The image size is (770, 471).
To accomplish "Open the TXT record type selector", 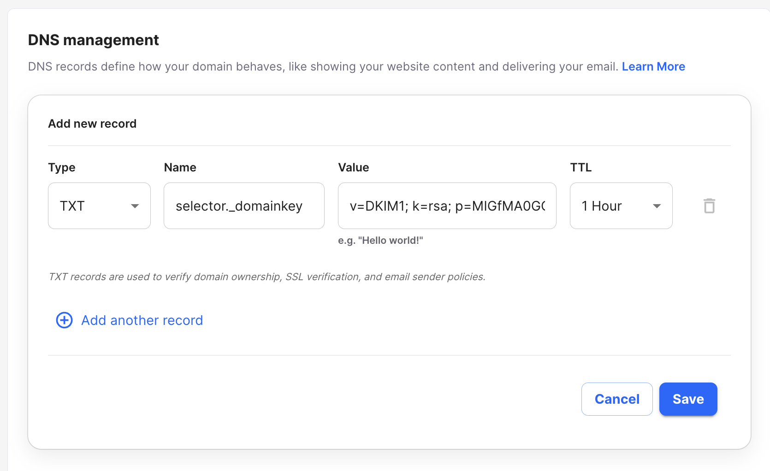I will click(x=92, y=206).
